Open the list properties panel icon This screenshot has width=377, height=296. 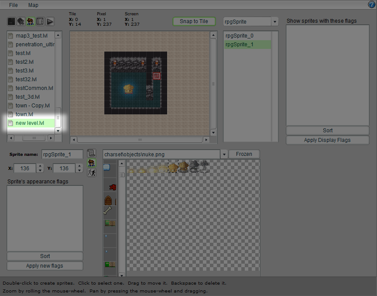pos(40,21)
